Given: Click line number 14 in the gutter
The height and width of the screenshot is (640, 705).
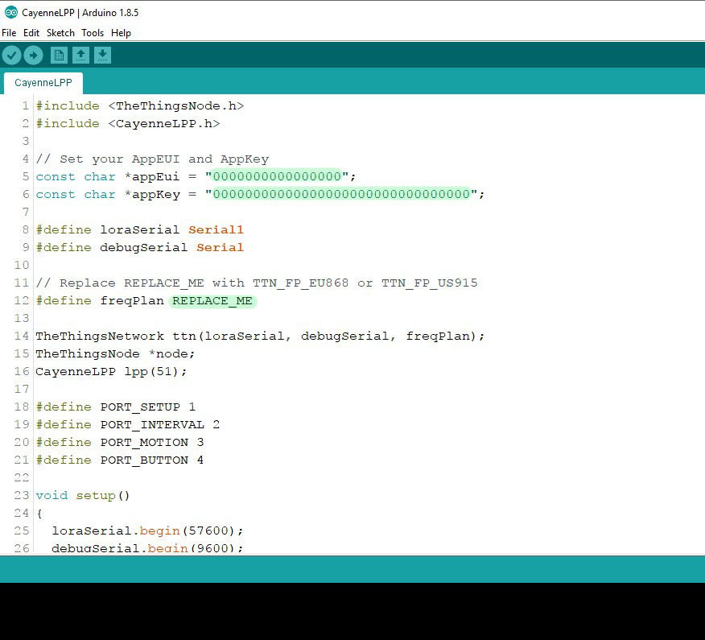Looking at the screenshot, I should (x=22, y=336).
